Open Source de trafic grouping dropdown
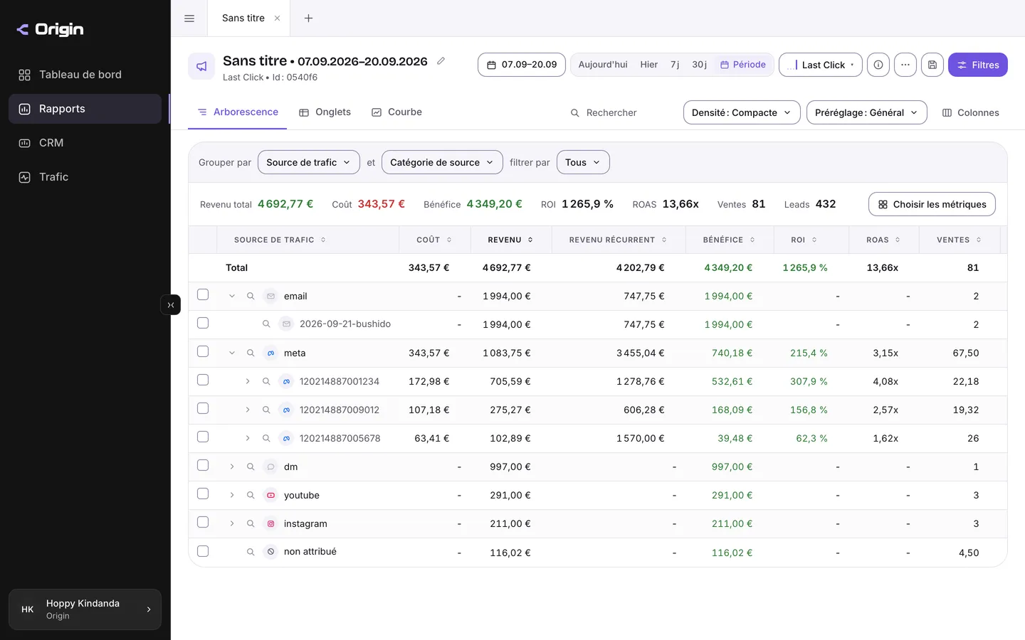This screenshot has width=1025, height=640. pyautogui.click(x=309, y=162)
